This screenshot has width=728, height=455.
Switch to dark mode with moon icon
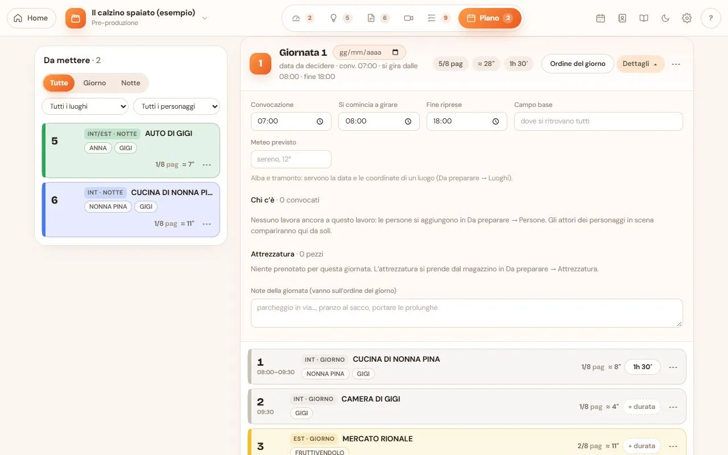click(x=665, y=18)
